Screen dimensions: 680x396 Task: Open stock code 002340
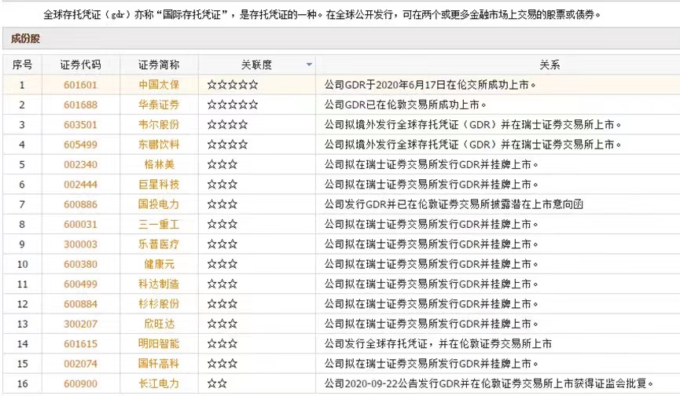pos(81,165)
